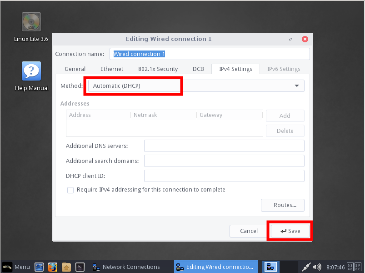The height and width of the screenshot is (273, 365).
Task: Click the show desktop icon in taskbar
Action: [40, 267]
